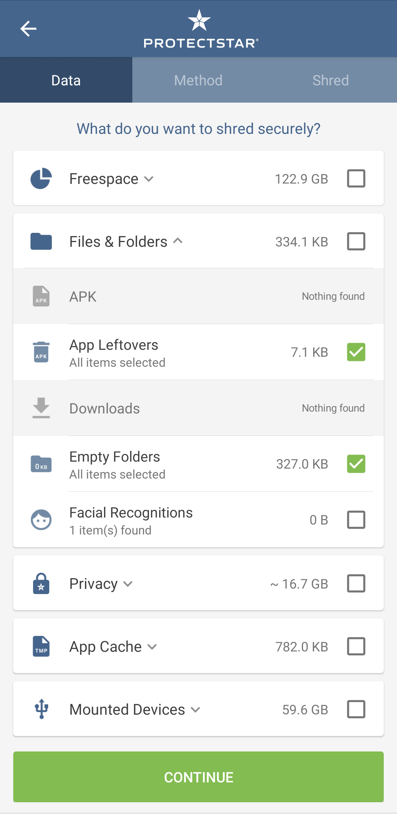Check the Facial Recognitions checkbox
Viewport: 397px width, 814px height.
pyautogui.click(x=356, y=520)
